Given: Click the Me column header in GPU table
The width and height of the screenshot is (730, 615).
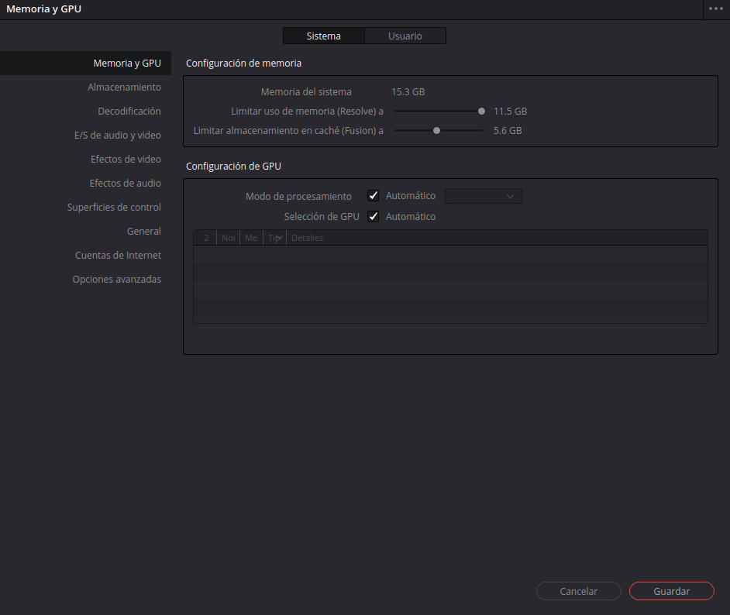Looking at the screenshot, I should point(251,238).
